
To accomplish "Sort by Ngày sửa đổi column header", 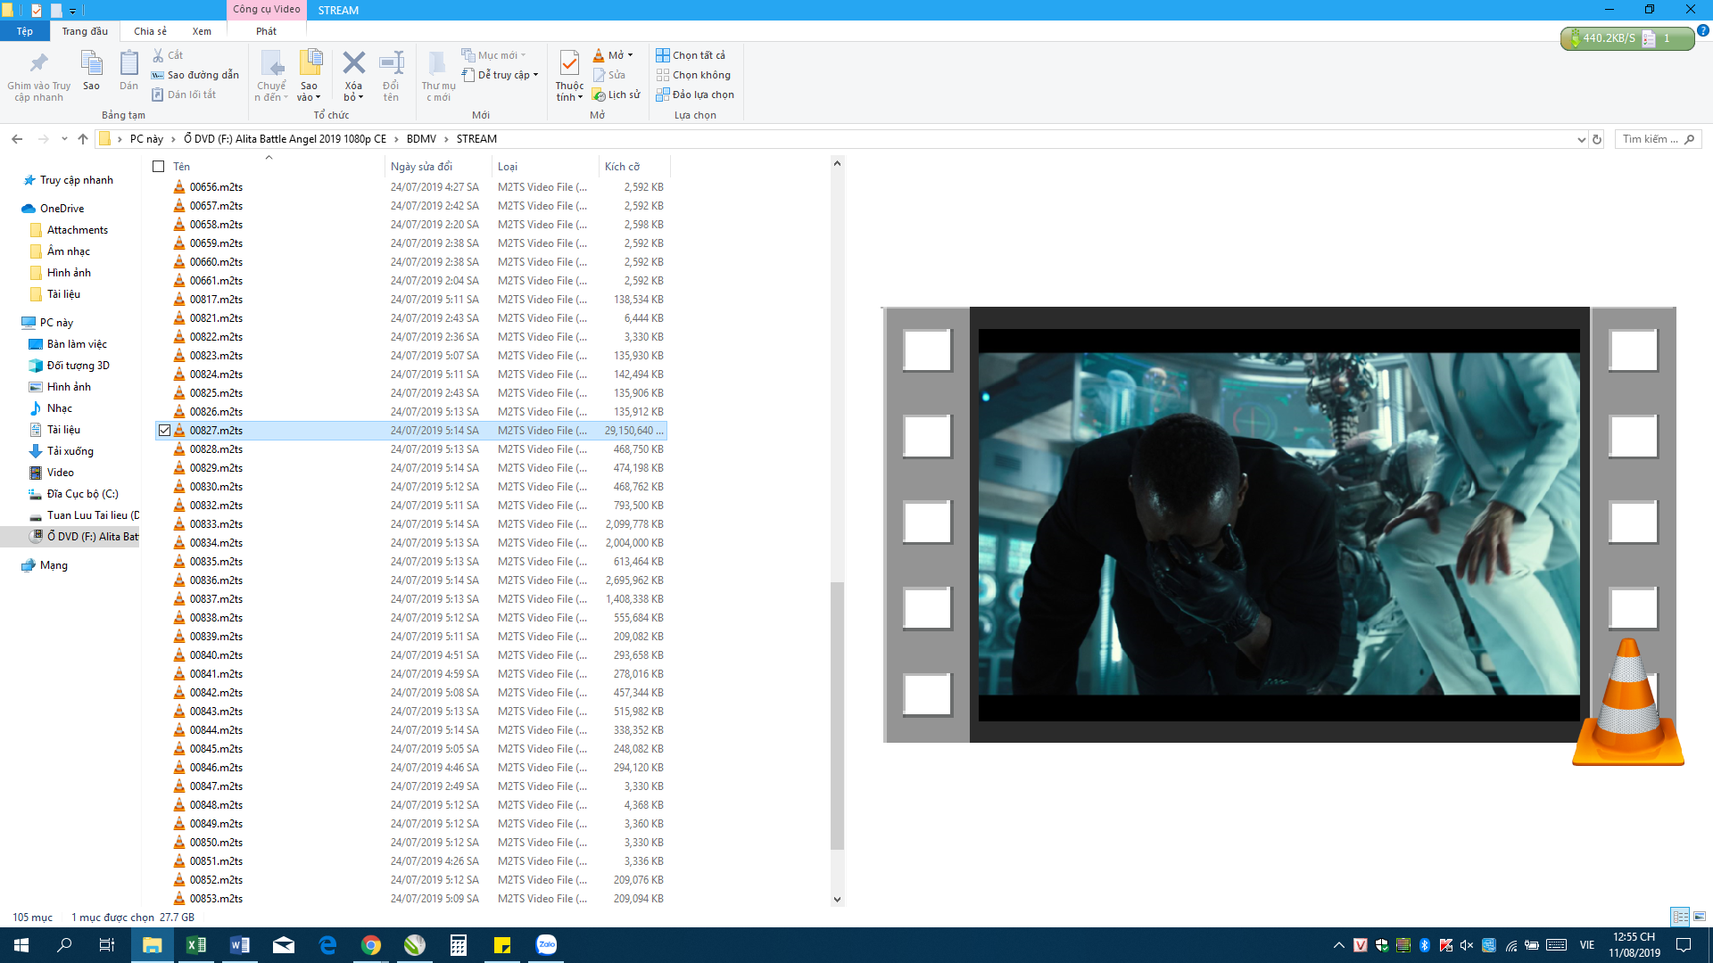I will pos(439,167).
